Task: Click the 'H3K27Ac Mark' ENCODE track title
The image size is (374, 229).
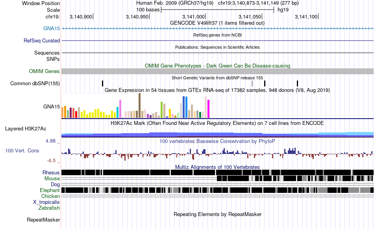Action: click(x=217, y=123)
